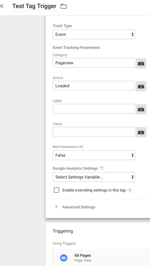Open help for Google Analytics Settings
Viewport: 150px width, 266px height.
click(x=102, y=168)
